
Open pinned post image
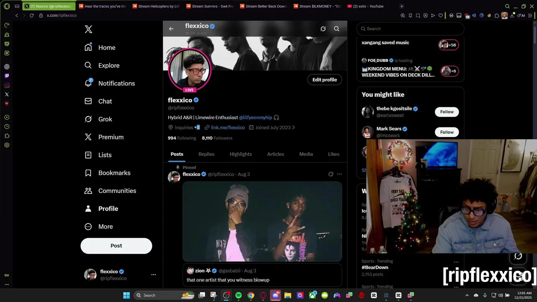[x=262, y=222]
